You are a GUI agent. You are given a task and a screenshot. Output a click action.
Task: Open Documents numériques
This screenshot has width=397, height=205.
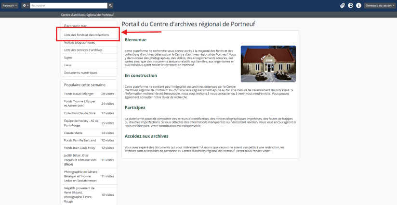click(80, 72)
